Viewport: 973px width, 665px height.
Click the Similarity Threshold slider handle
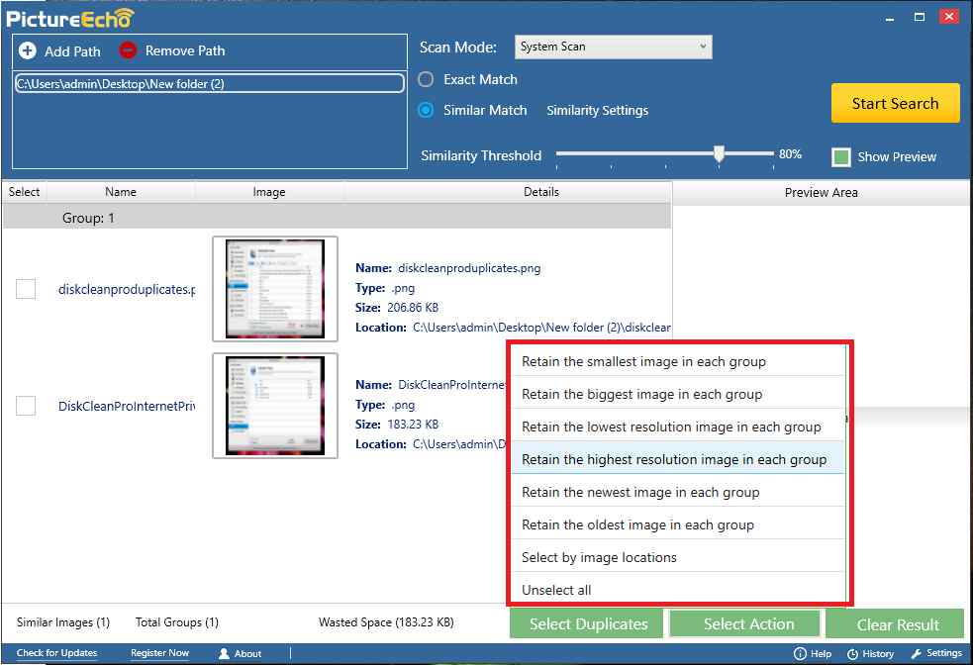coord(719,153)
